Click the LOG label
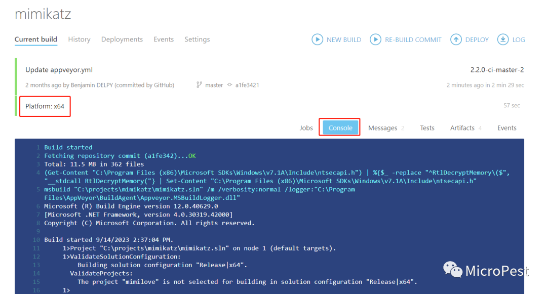This screenshot has height=294, width=547. (519, 39)
